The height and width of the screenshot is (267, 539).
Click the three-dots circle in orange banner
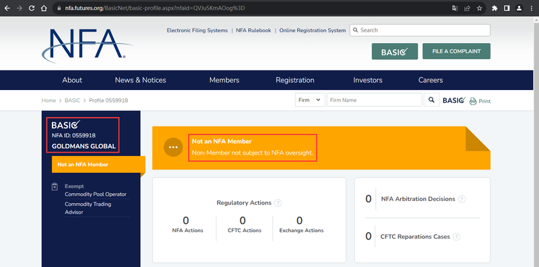pos(173,147)
